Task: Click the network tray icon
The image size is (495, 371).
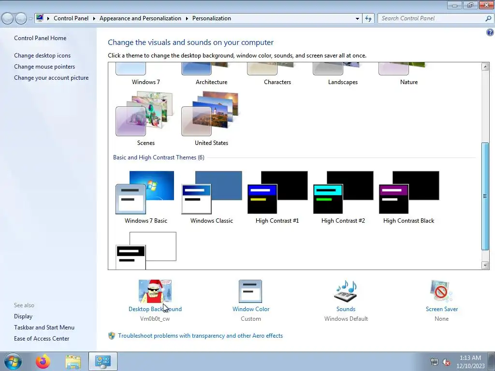Action: click(435, 362)
